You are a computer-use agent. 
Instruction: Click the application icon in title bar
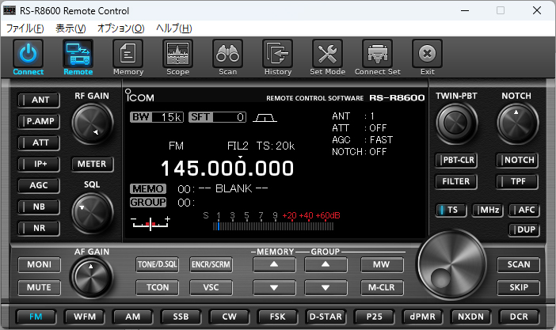tap(10, 10)
